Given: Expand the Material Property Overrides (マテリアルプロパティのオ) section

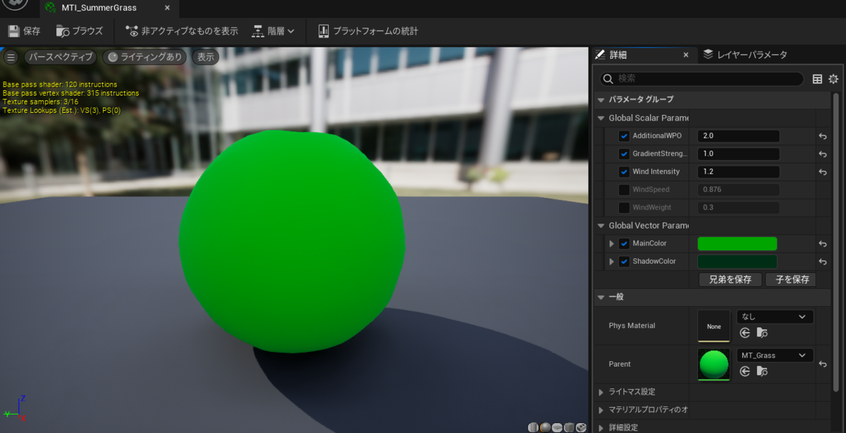Looking at the screenshot, I should [601, 410].
